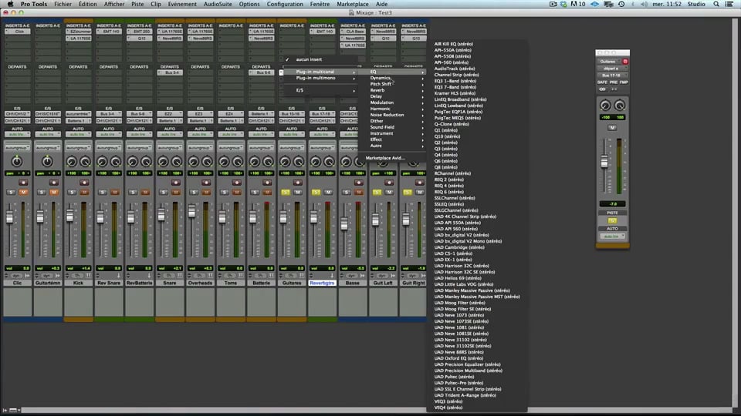Viewport: 741px width, 416px height.
Task: Click the Overheads track name label
Action: pyautogui.click(x=200, y=283)
